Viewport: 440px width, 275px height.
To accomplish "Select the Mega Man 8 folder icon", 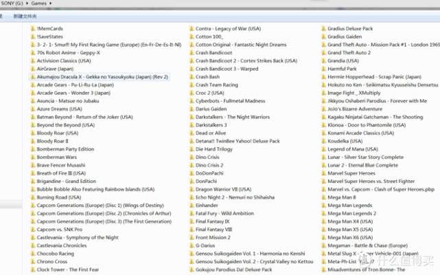I will coord(324,197).
